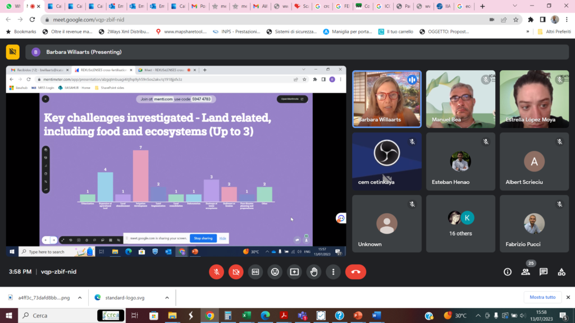Expand options for the standard-logo.svg download

167,298
